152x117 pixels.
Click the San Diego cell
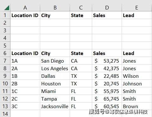coord(55,61)
